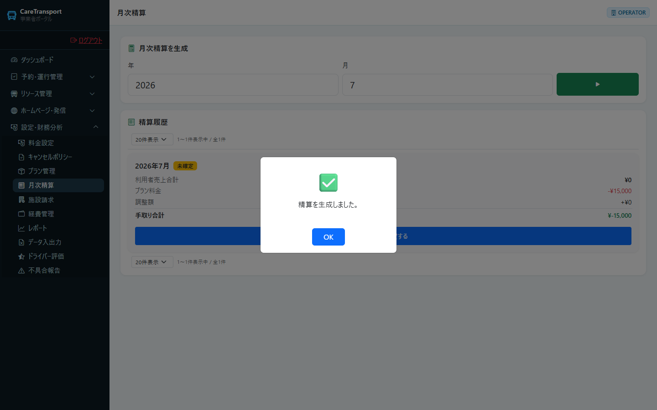Click the 予約・運行管理 checklist icon
Image resolution: width=657 pixels, height=410 pixels.
click(14, 77)
